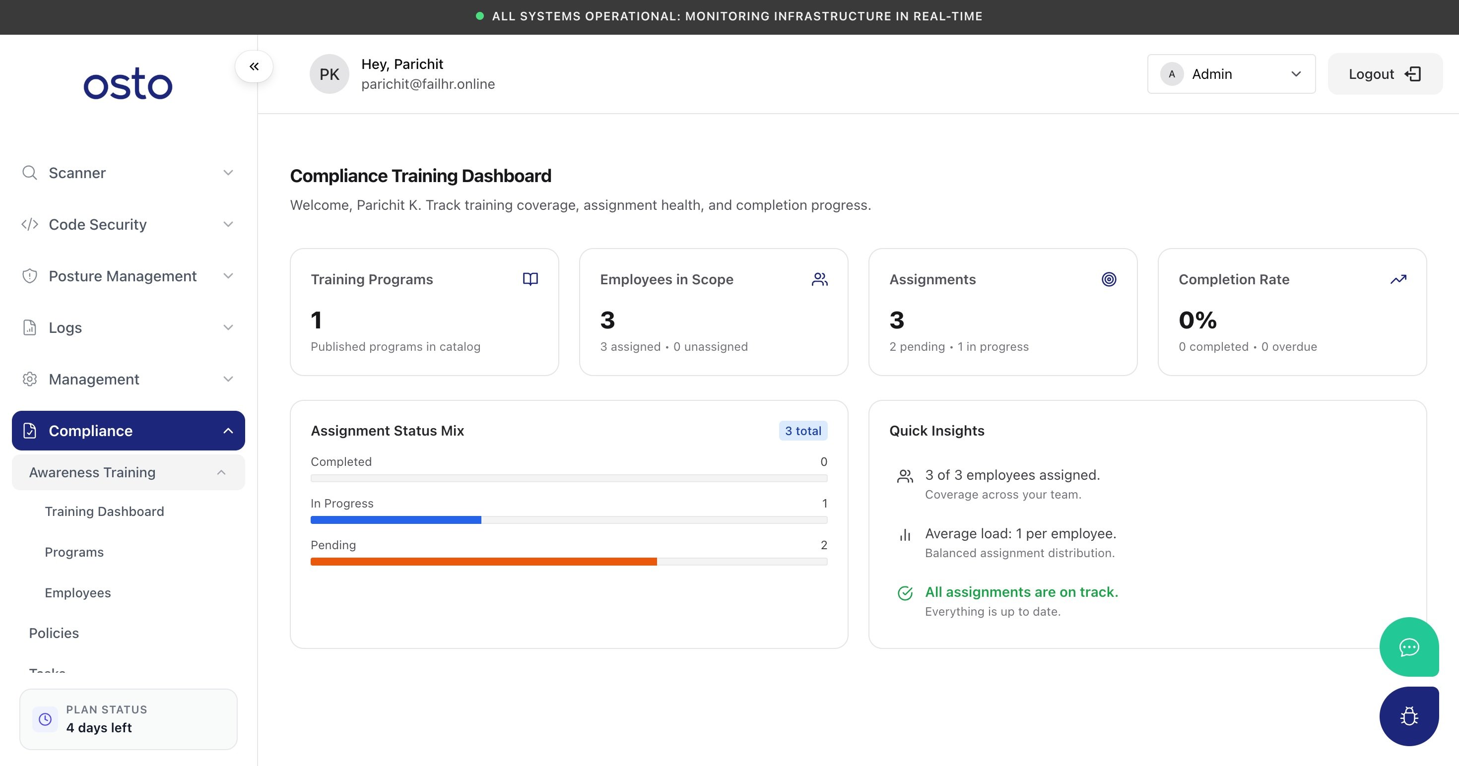Open the Plan Status 4 days left card
Viewport: 1459px width, 766px height.
[129, 719]
